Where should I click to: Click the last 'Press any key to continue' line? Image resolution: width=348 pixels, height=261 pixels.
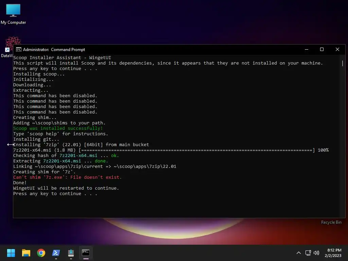(55, 194)
